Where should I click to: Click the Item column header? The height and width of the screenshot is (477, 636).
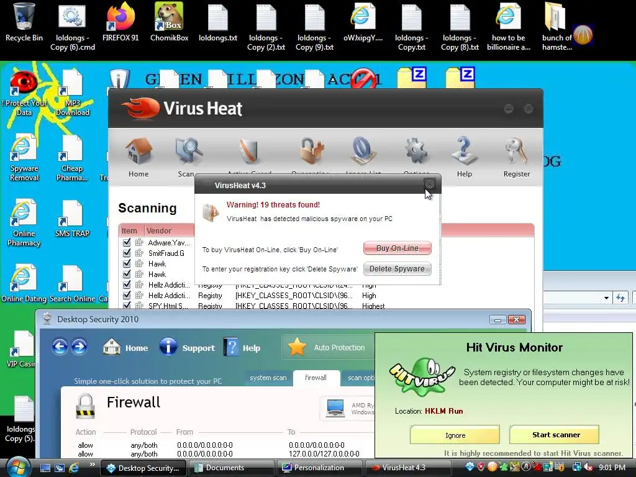click(x=132, y=230)
